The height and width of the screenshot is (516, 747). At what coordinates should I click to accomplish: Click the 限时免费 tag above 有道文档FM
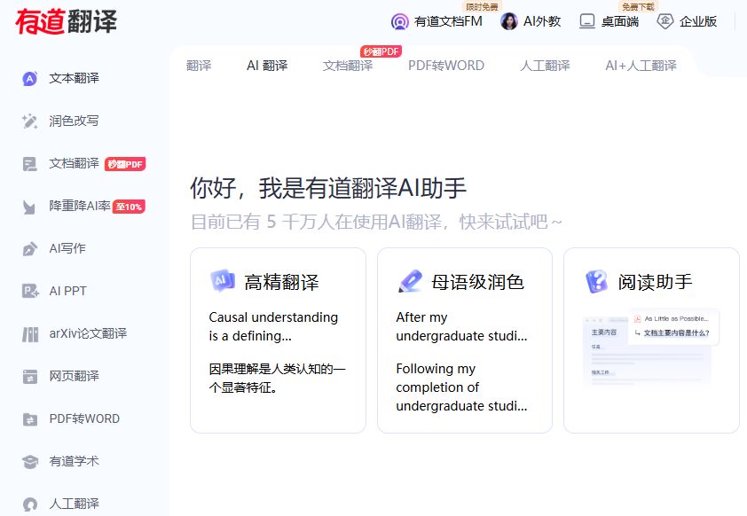coord(482,7)
